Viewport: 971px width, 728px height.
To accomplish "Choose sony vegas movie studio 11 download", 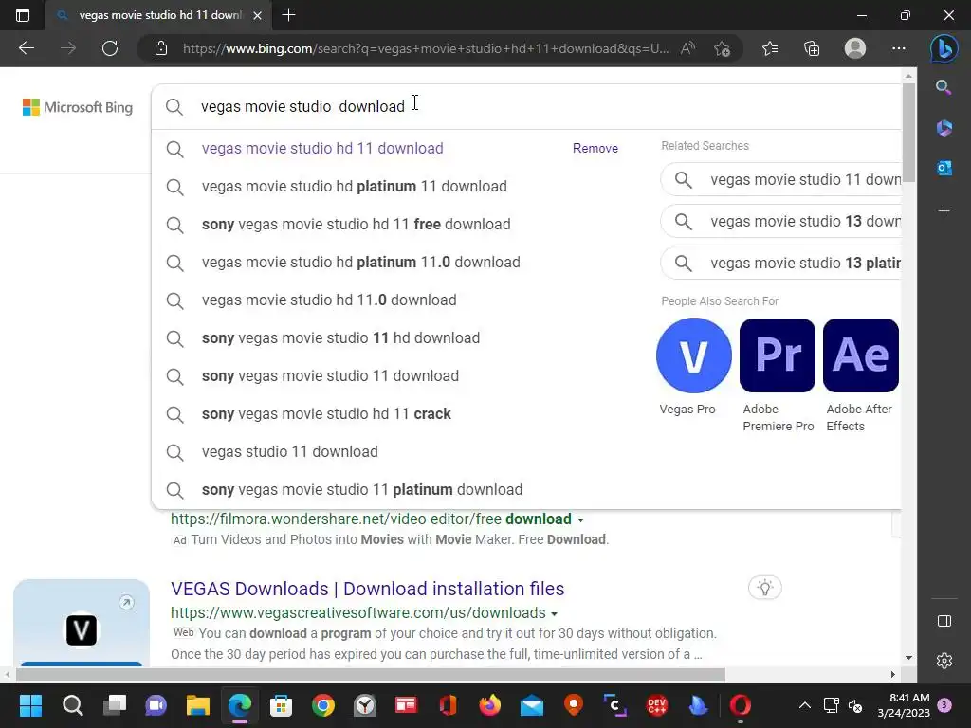I will (330, 375).
